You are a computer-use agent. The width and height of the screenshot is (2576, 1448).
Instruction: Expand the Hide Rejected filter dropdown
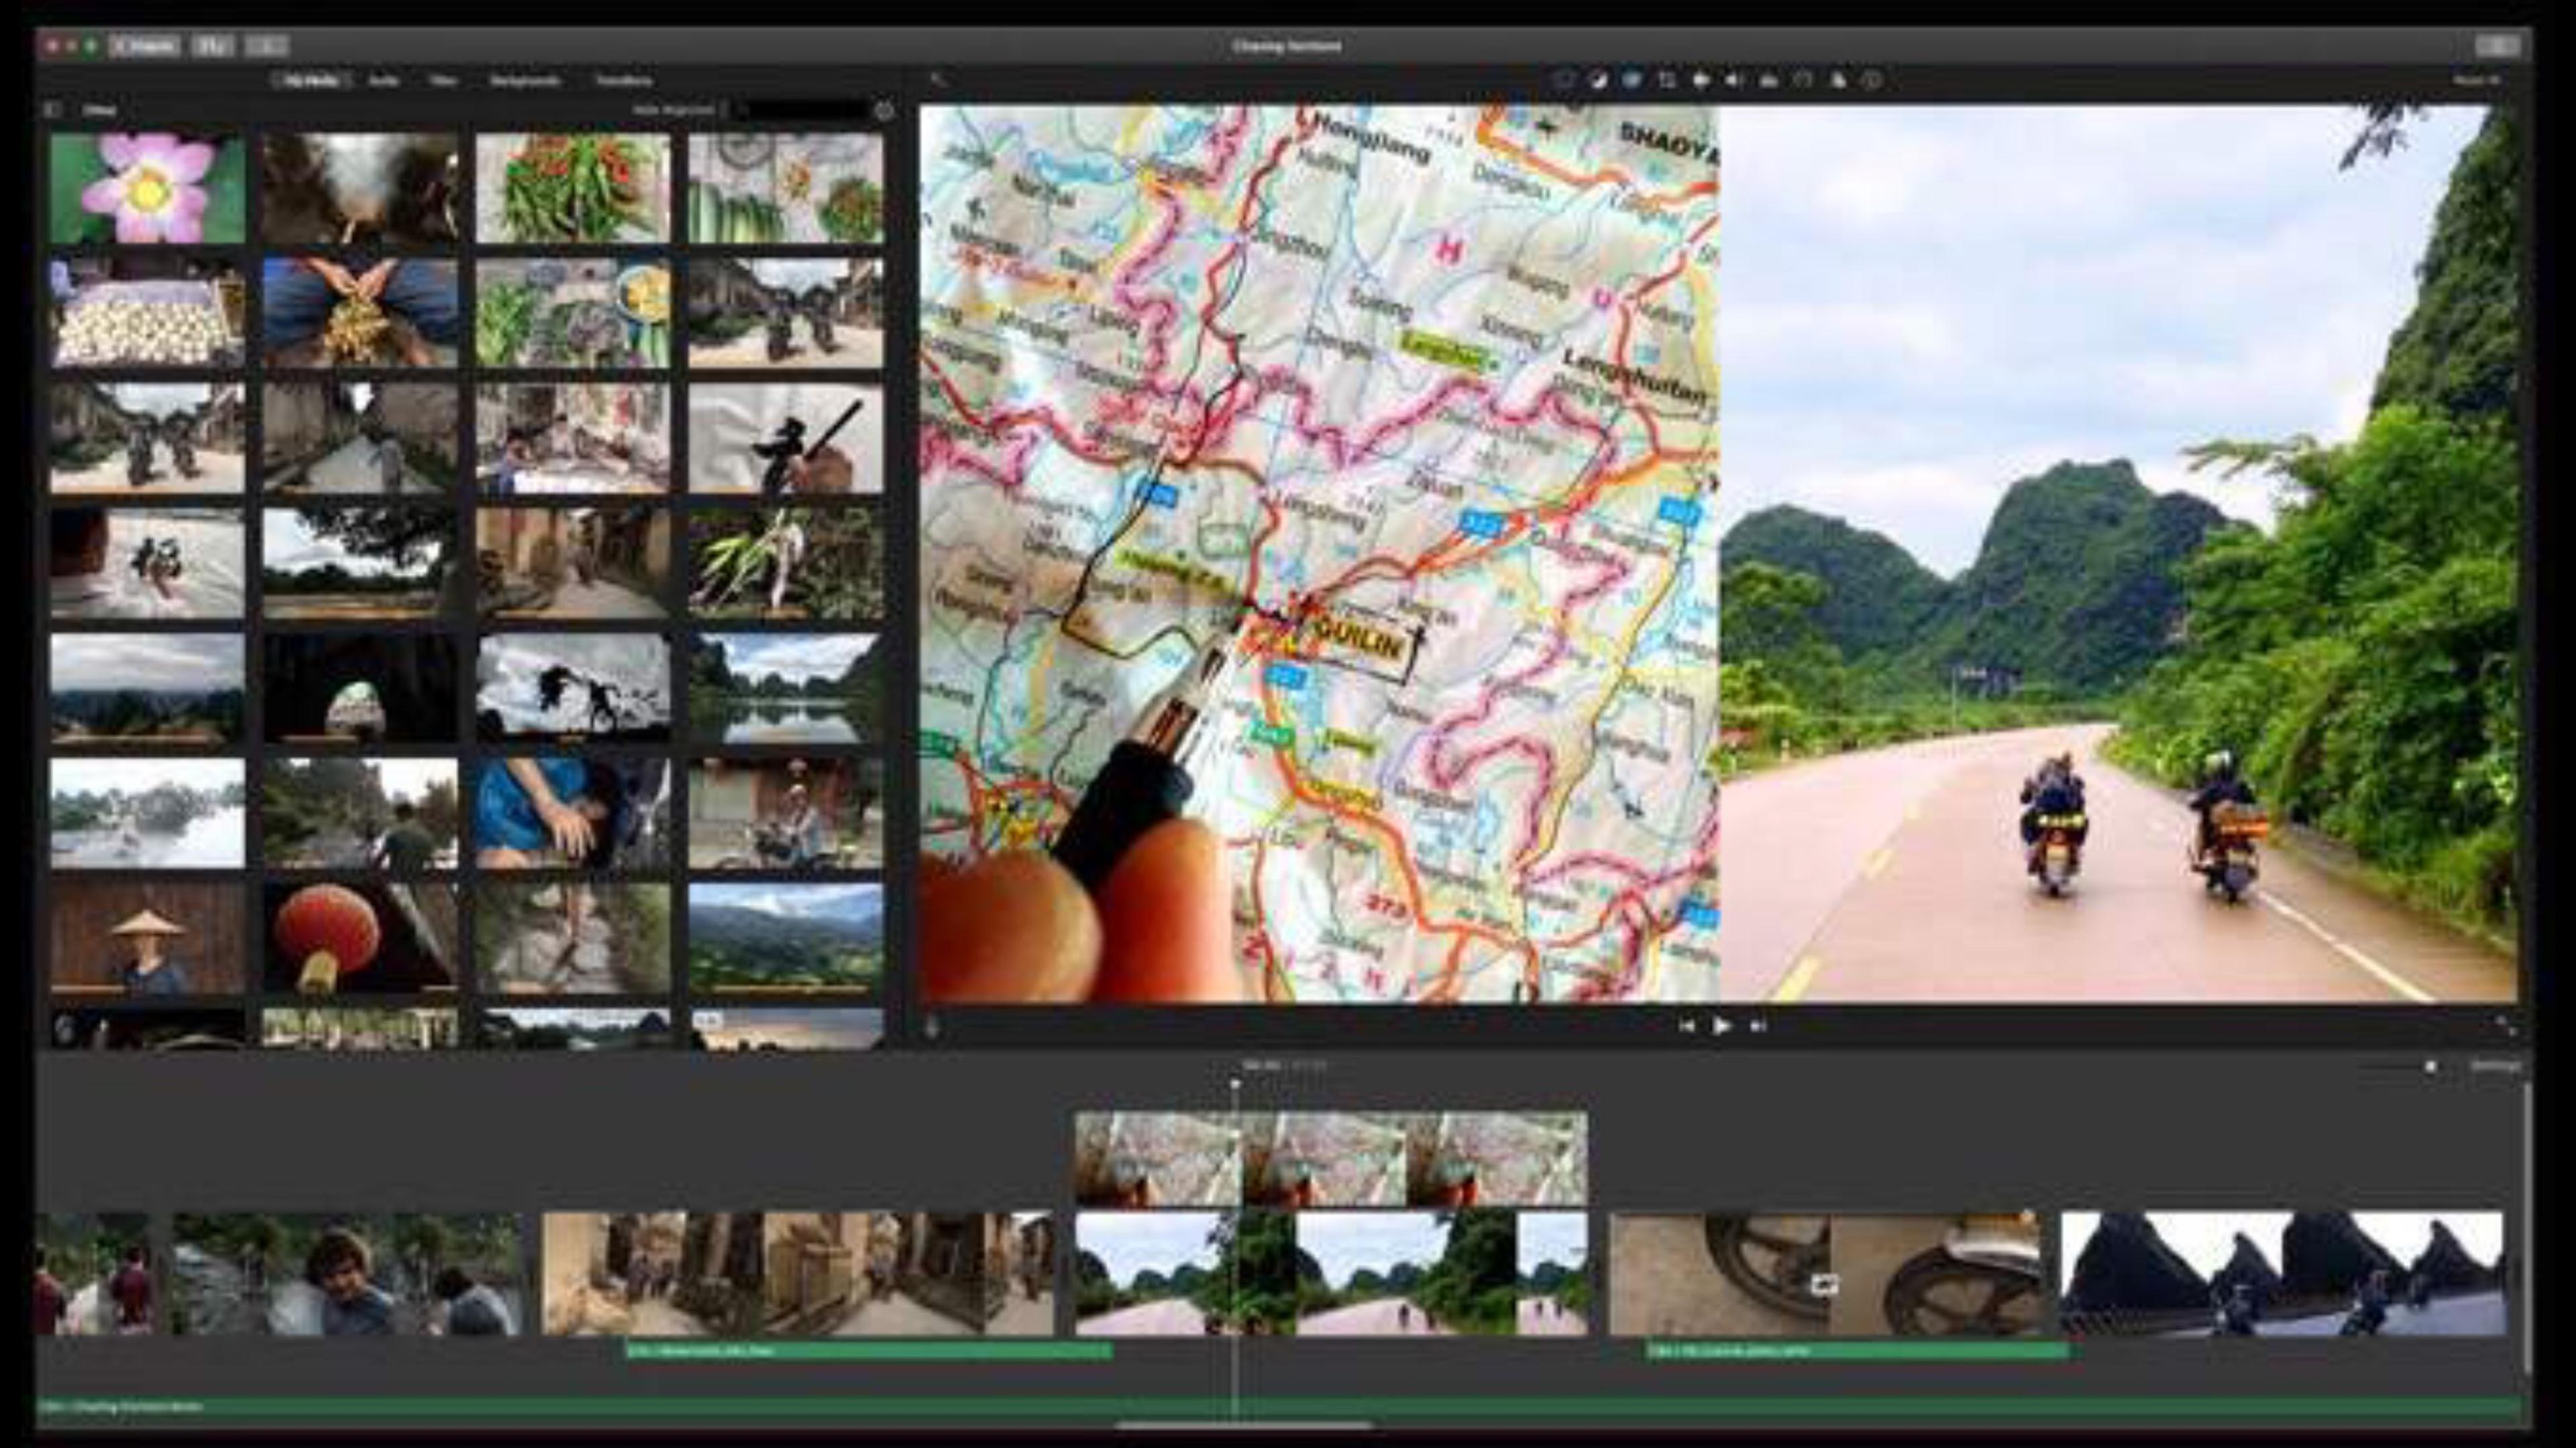coord(679,110)
